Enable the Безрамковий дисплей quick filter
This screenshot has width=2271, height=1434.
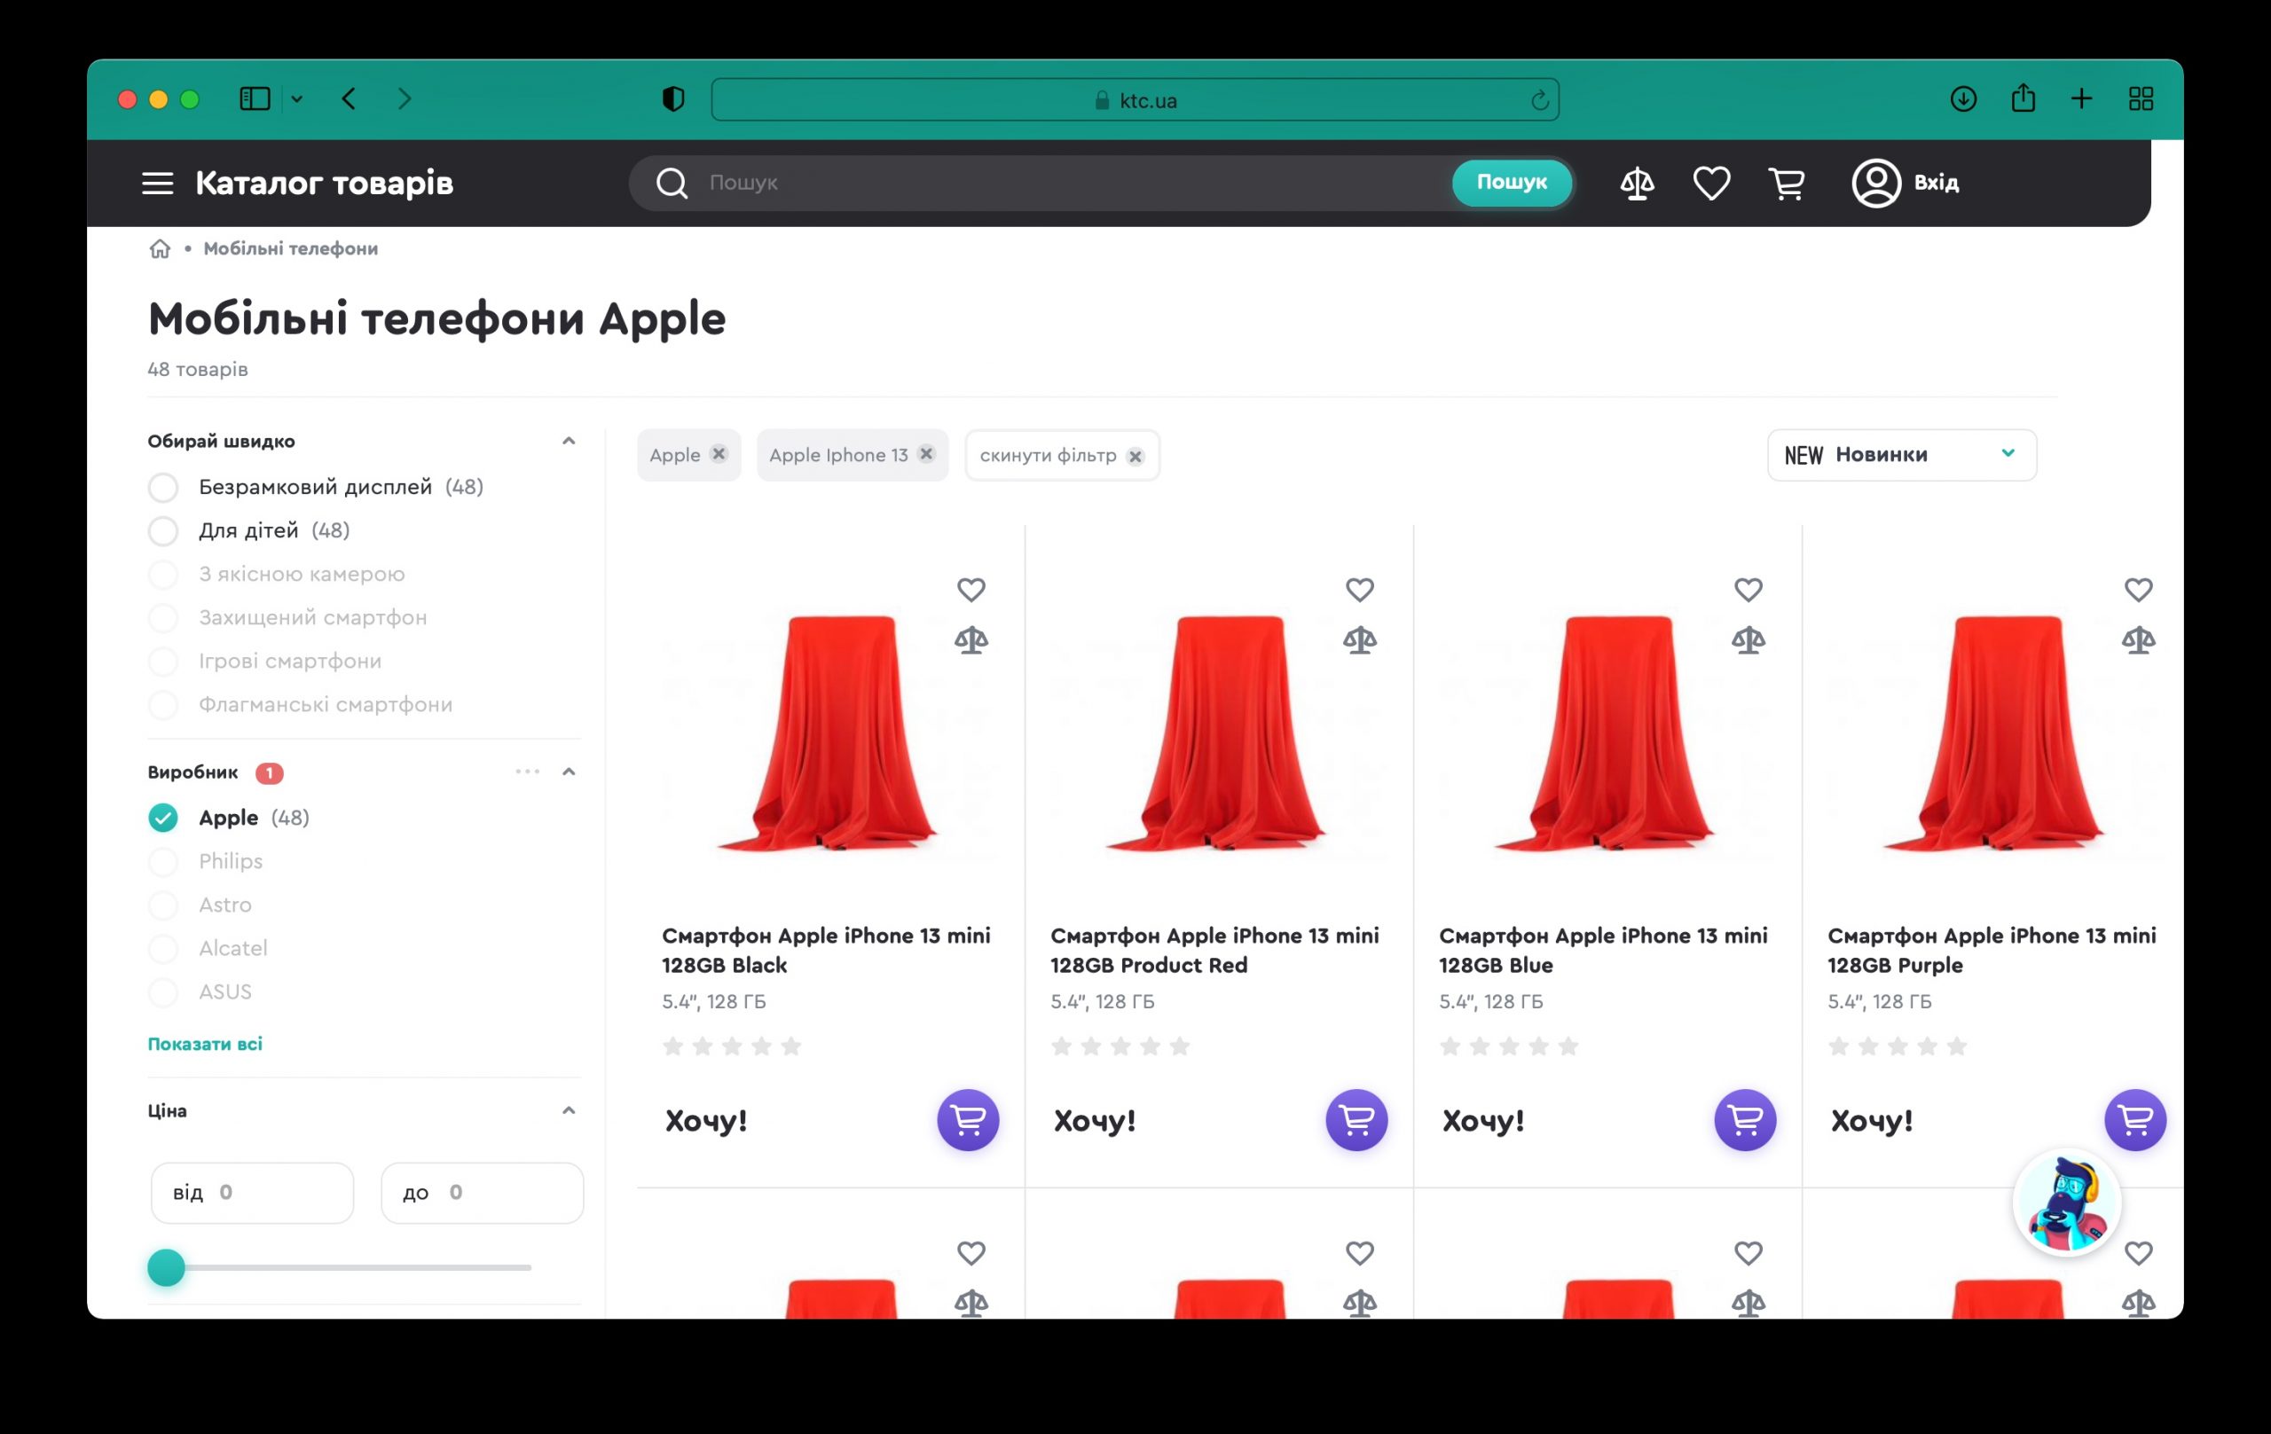pyautogui.click(x=163, y=488)
